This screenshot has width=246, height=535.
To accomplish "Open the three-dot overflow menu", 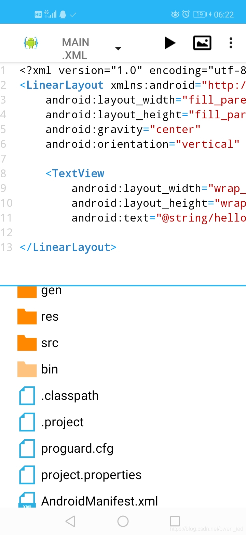I will click(x=231, y=43).
